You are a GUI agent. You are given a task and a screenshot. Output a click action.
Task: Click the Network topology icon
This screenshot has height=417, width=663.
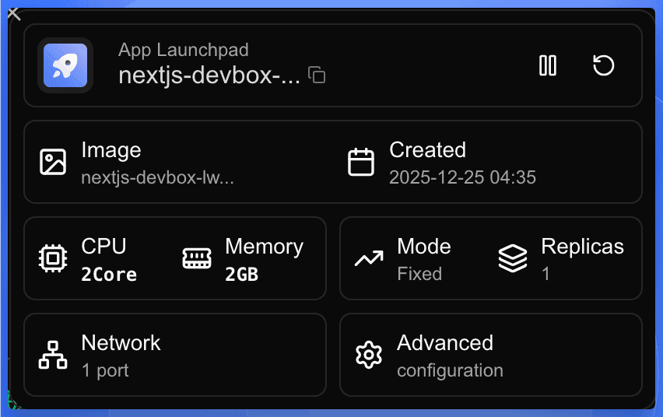click(53, 355)
